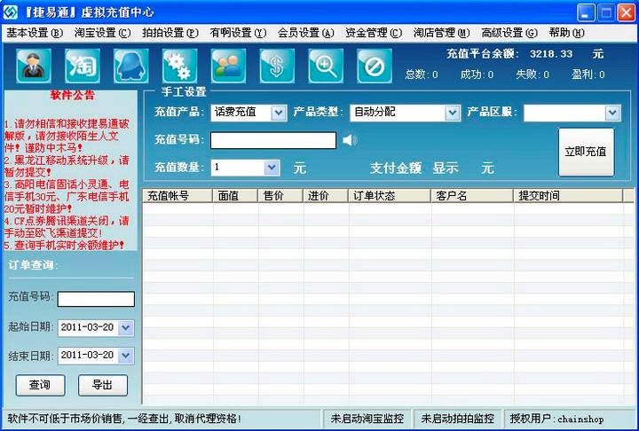Open the gears advanced settings icon

[179, 66]
